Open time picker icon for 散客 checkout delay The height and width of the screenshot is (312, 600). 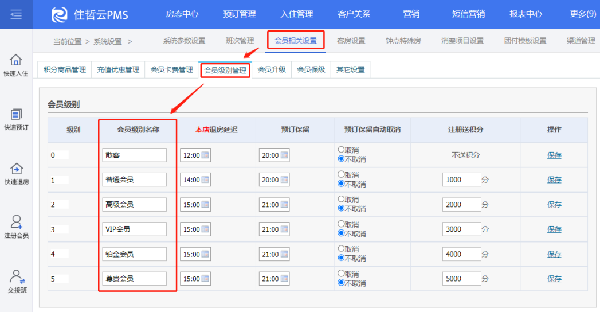(205, 155)
